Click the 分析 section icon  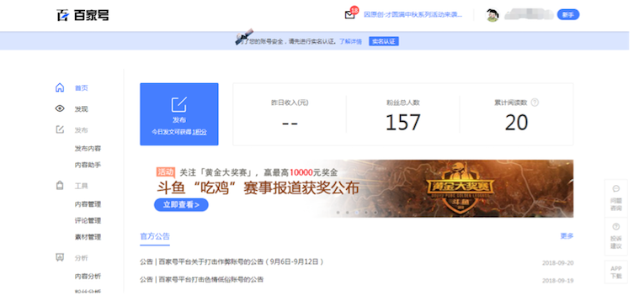coord(60,257)
